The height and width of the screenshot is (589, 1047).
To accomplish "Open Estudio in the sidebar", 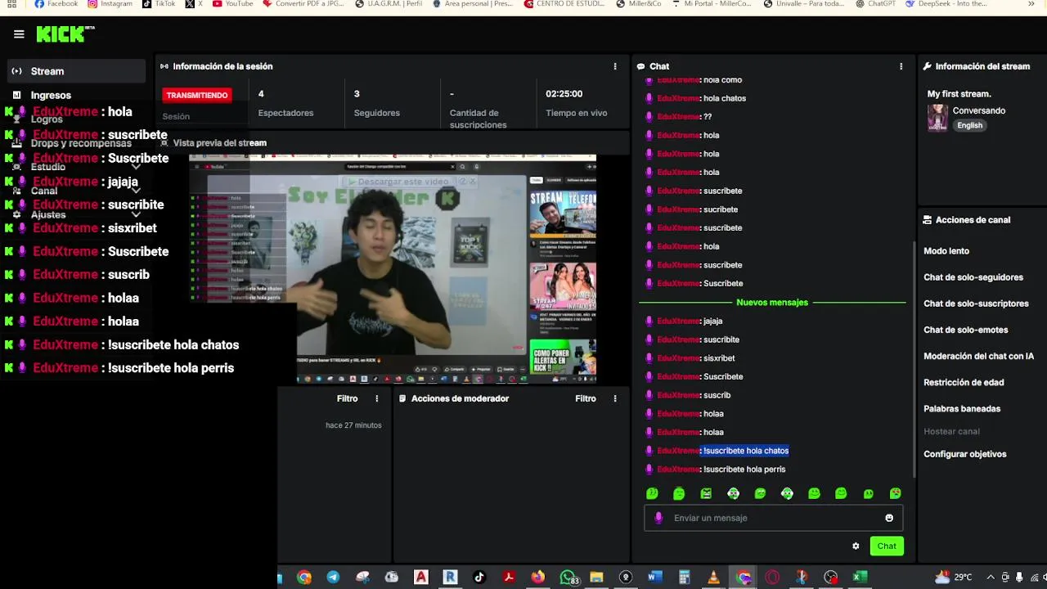I will pyautogui.click(x=48, y=167).
